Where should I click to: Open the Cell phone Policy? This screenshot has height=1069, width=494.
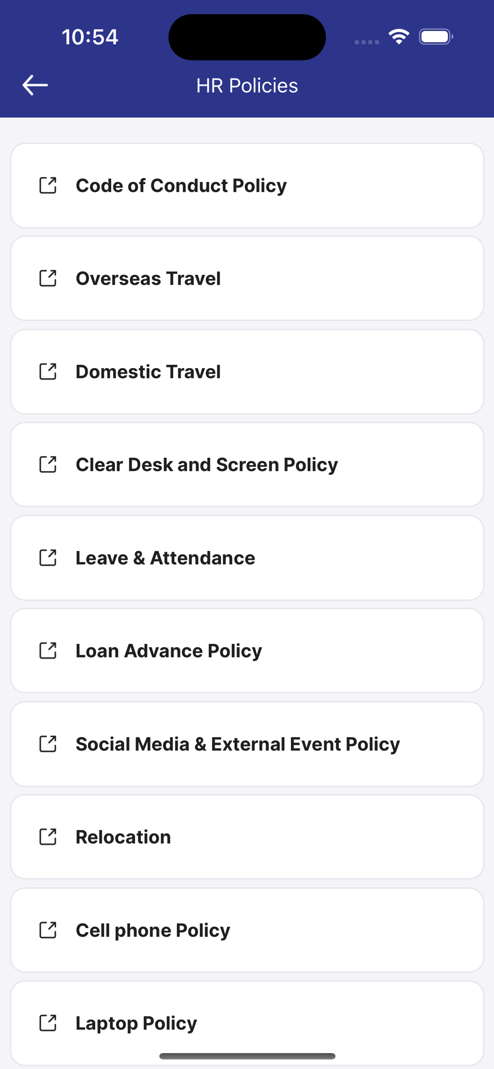[247, 930]
